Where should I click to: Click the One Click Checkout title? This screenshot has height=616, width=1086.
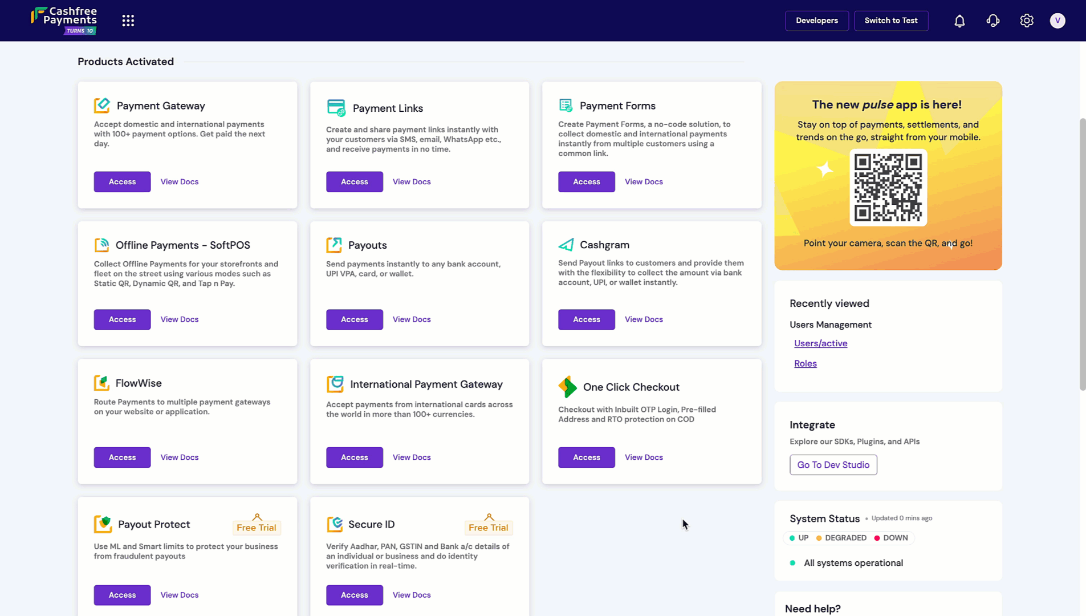[x=631, y=387]
